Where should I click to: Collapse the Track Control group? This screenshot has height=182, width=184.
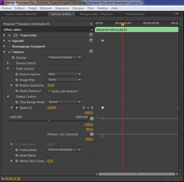pyautogui.click(x=8, y=68)
